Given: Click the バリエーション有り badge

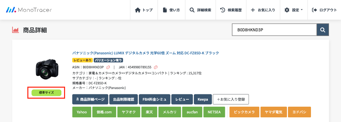Looking at the screenshot, I should click(108, 60).
